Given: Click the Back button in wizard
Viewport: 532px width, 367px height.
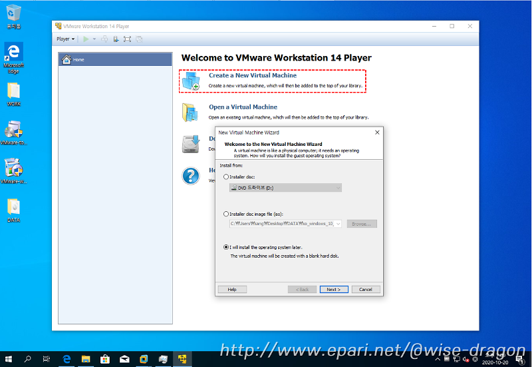Looking at the screenshot, I should pyautogui.click(x=302, y=290).
